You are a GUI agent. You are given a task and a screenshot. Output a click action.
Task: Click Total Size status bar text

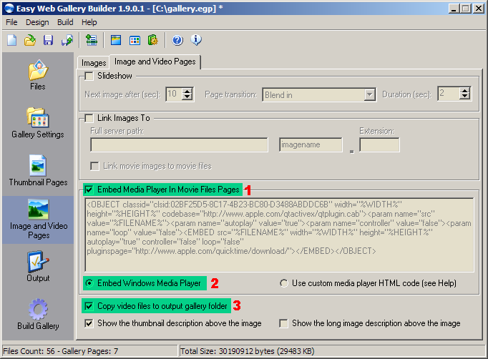(x=248, y=351)
